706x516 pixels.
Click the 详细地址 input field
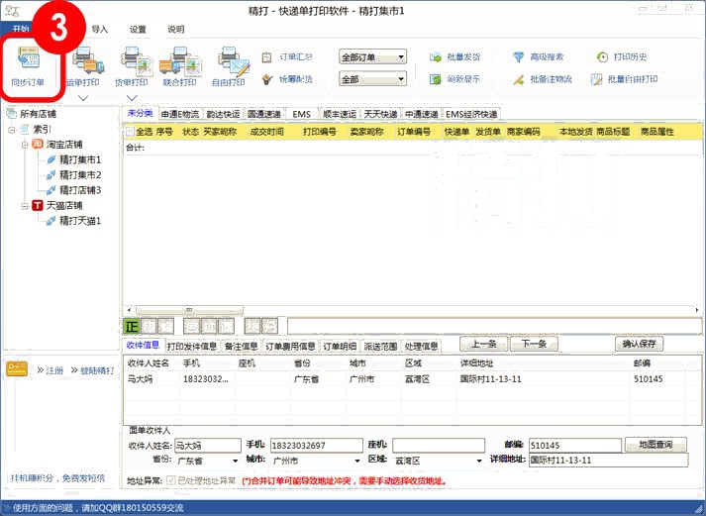[606, 461]
